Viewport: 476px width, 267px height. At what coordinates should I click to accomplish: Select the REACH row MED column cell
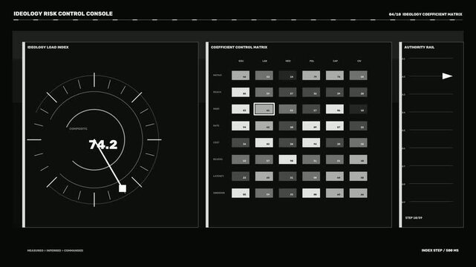(x=287, y=92)
